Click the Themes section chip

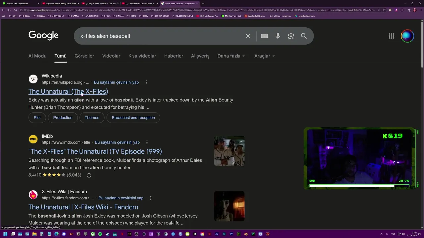pyautogui.click(x=92, y=118)
